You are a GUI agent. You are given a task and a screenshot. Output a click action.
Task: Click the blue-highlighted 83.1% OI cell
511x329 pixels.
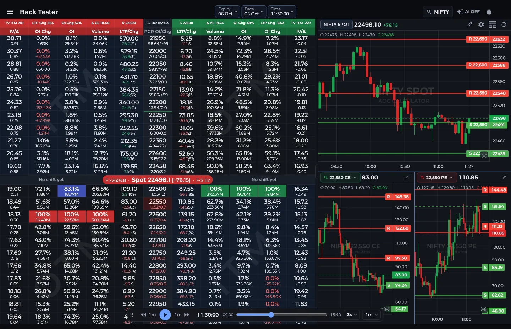tap(72, 191)
